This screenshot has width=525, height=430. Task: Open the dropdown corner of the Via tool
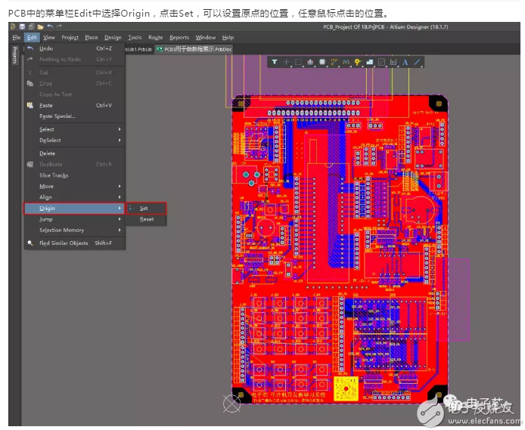[362, 66]
